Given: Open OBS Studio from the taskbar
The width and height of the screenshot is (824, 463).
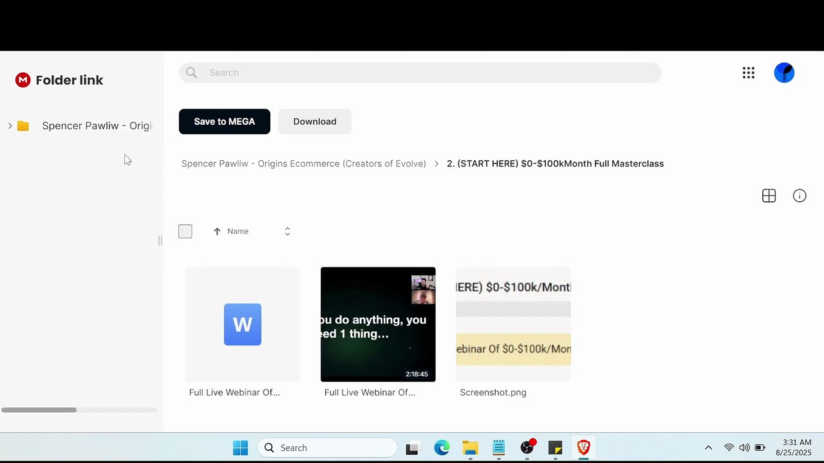Looking at the screenshot, I should click(x=527, y=448).
